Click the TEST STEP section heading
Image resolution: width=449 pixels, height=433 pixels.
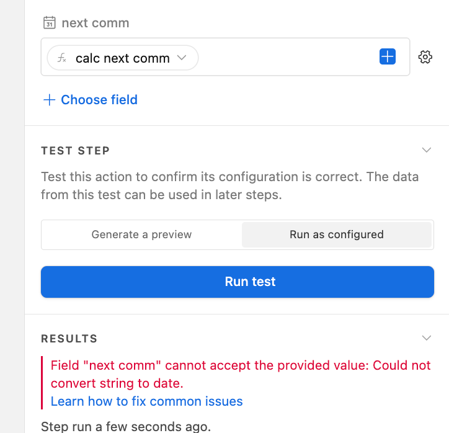(75, 151)
